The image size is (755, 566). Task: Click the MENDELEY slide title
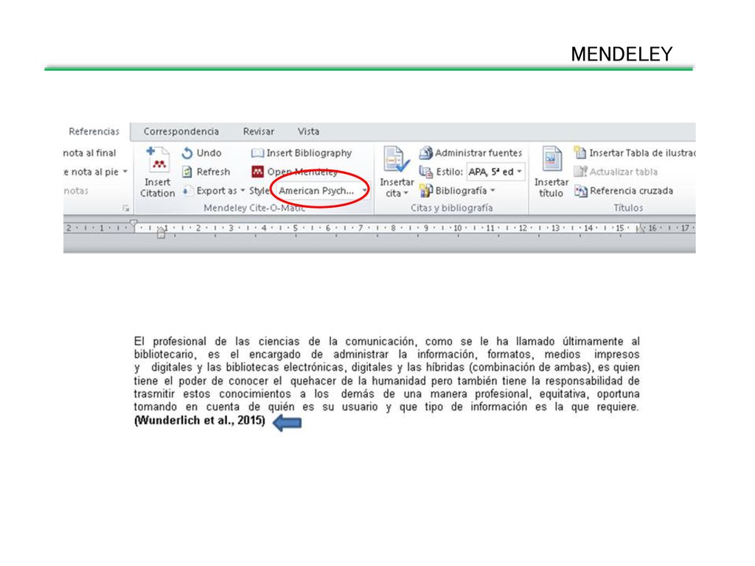(x=622, y=54)
